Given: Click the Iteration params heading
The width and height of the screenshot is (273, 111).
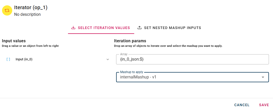Looking at the screenshot, I should pos(130,41).
